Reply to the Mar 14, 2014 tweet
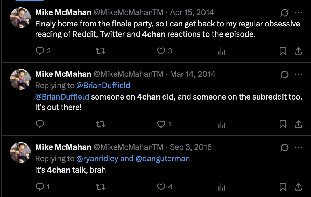The image size is (311, 197). [40, 124]
